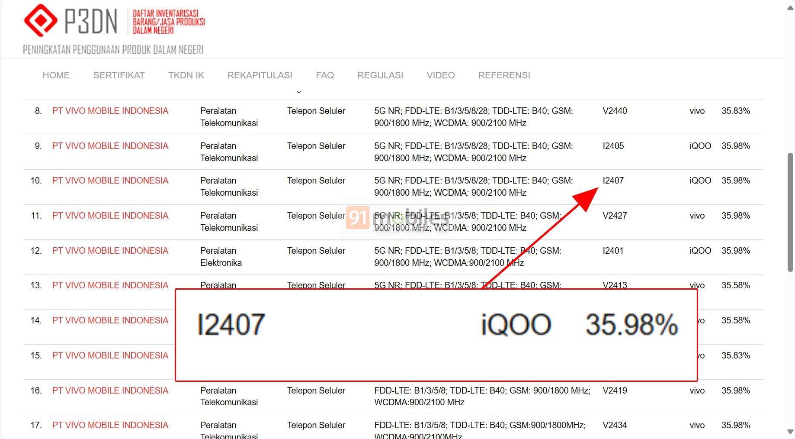This screenshot has width=795, height=439.
Task: Open the HOME menu item
Action: click(x=56, y=75)
